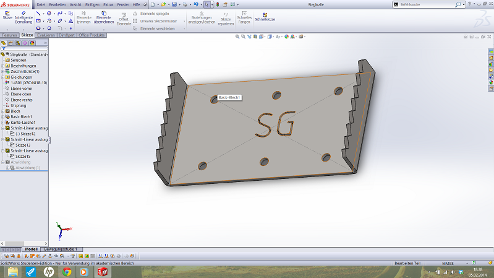
Task: Select the Intelligente Bemaßung dimension tool
Action: point(23,17)
